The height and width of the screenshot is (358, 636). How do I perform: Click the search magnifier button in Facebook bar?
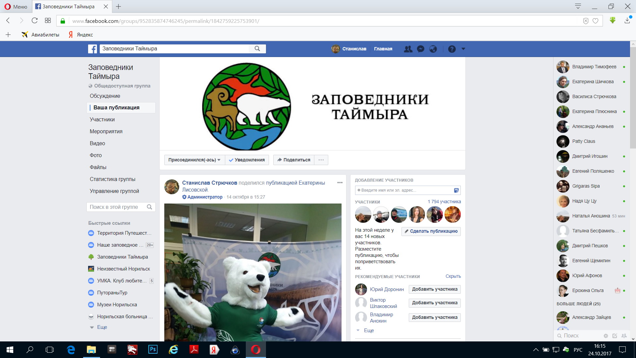coord(257,49)
